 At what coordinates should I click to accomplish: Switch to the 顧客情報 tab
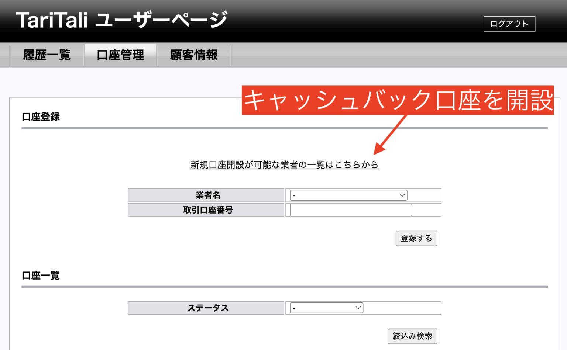[x=194, y=55]
